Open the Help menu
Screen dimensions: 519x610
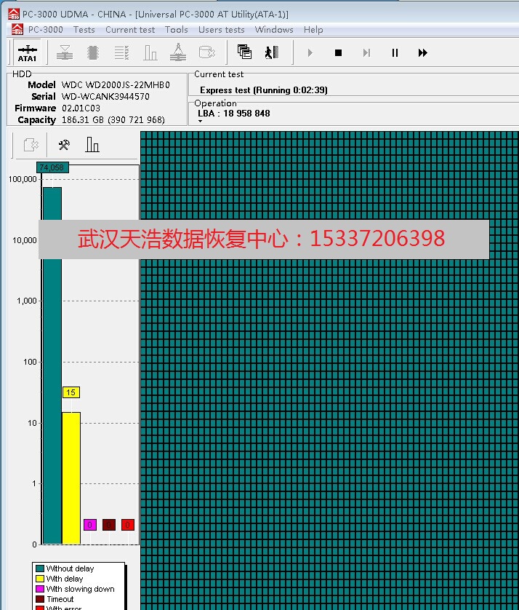click(313, 30)
